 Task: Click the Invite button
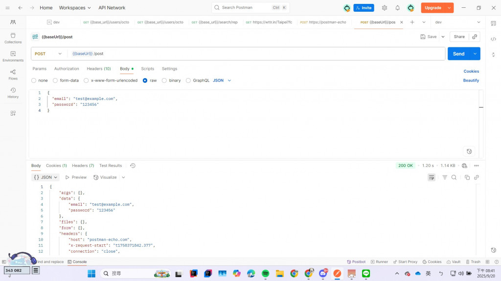coord(364,8)
